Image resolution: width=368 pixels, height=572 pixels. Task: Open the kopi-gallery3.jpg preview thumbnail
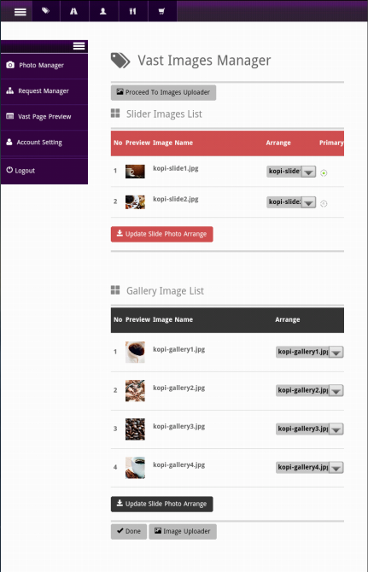(x=135, y=429)
